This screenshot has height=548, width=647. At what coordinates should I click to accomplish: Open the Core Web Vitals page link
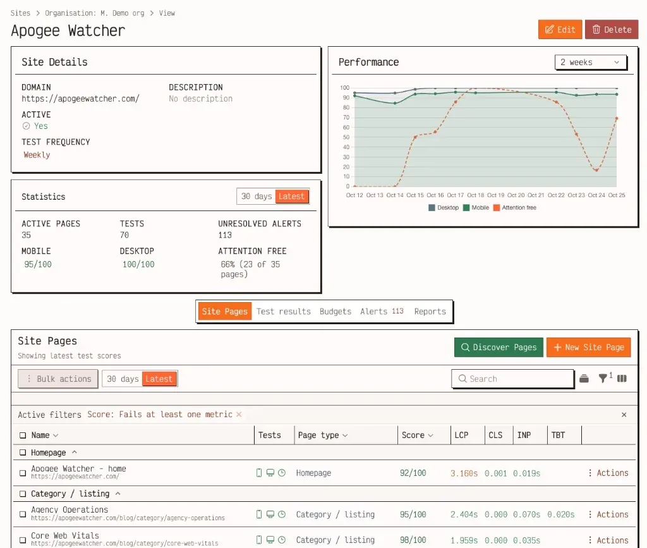coord(65,535)
